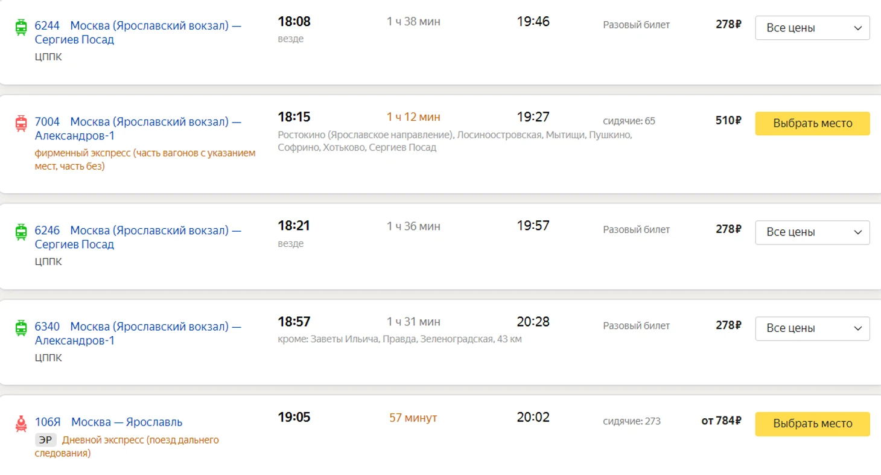Image resolution: width=881 pixels, height=475 pixels.
Task: Click green train icon for train 6246
Action: click(x=21, y=232)
